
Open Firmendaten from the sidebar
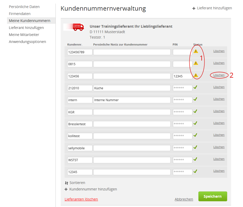coord(20,14)
